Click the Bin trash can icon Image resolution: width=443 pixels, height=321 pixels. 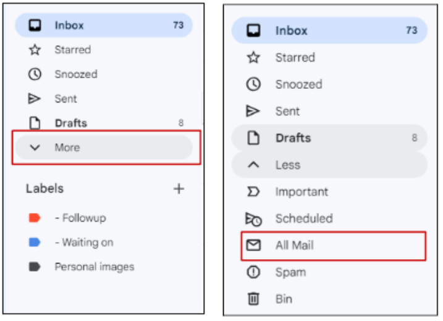(253, 299)
